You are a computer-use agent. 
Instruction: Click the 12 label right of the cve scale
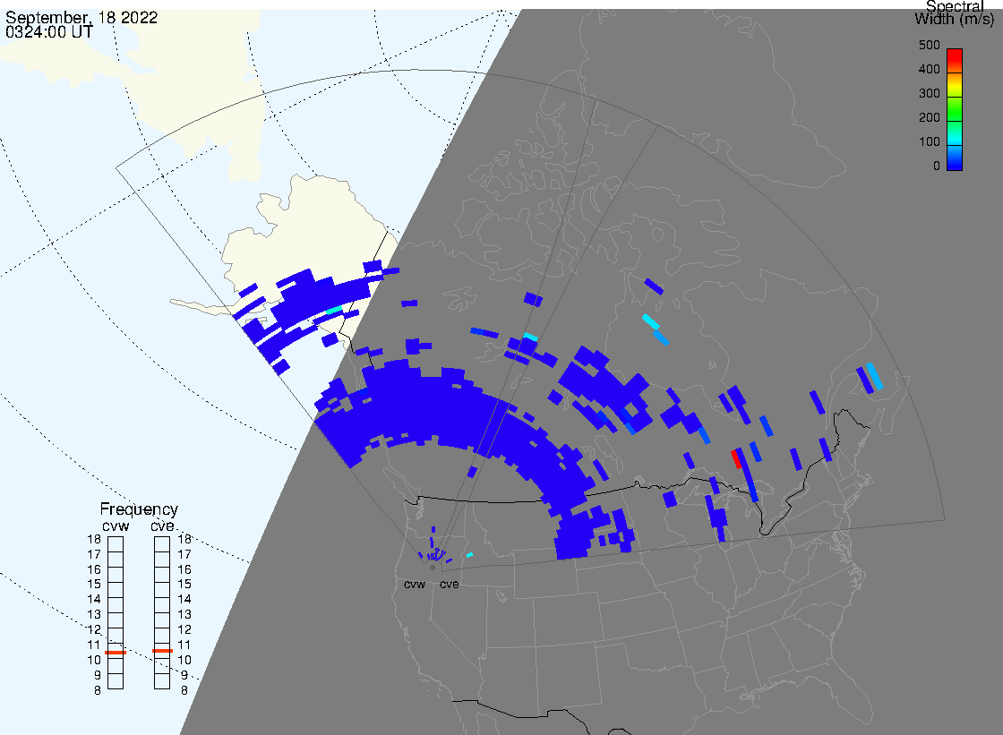tap(184, 629)
